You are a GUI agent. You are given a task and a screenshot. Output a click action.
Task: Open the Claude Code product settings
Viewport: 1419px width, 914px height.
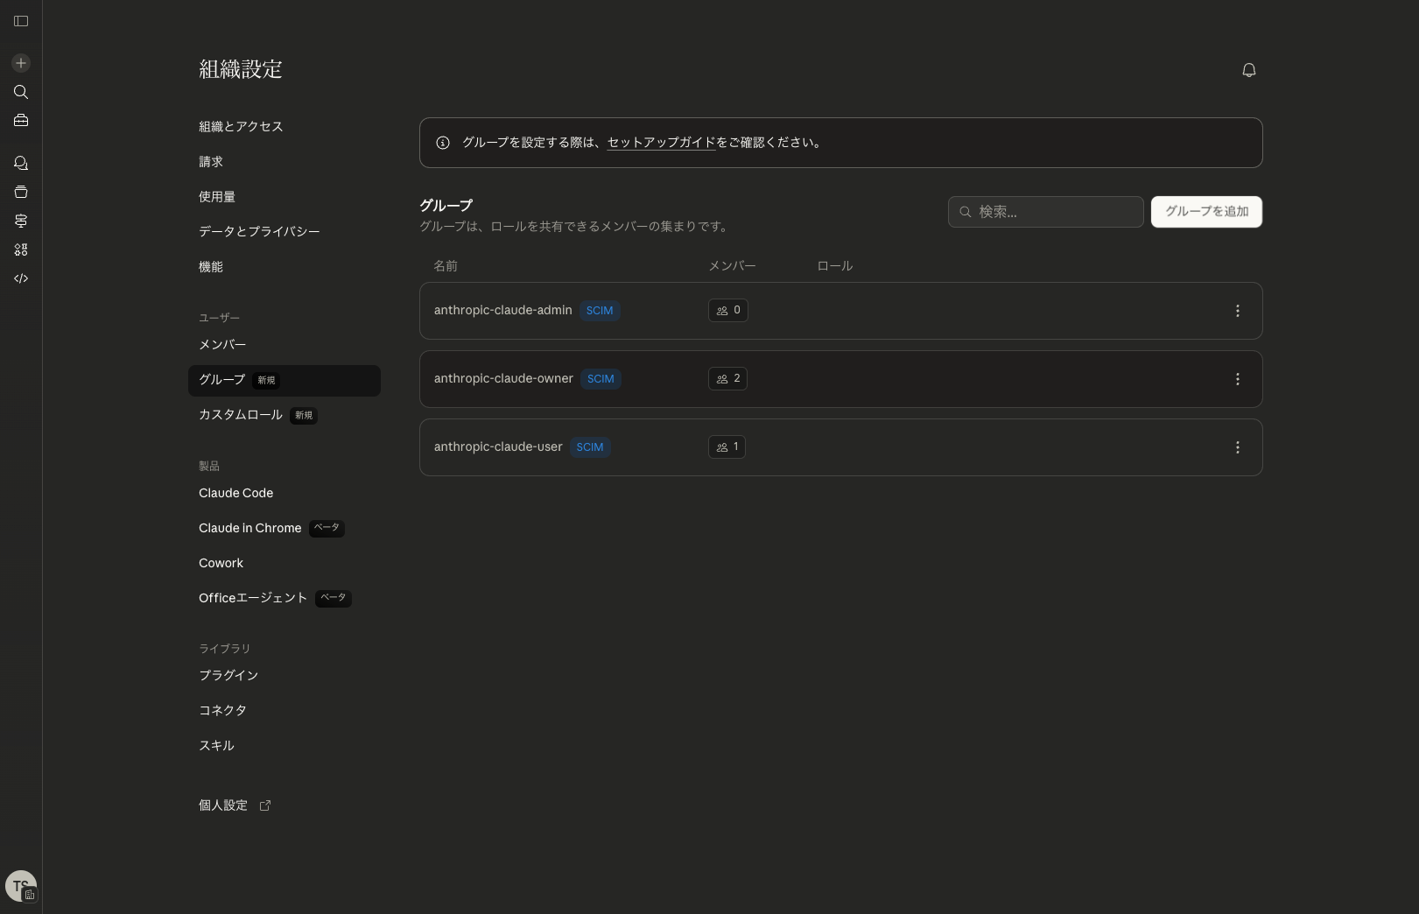point(235,493)
